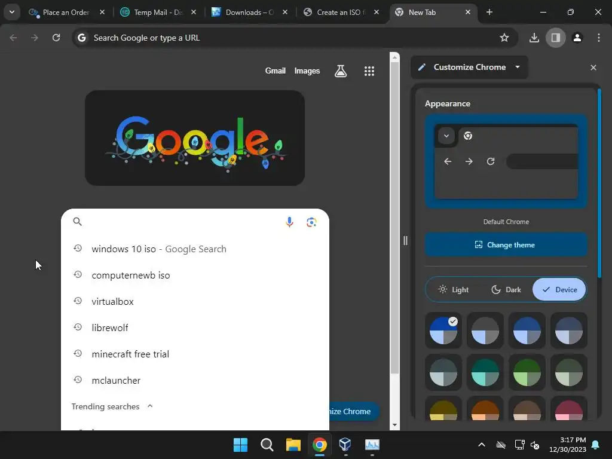Open Google Lens image search icon

coord(311,222)
